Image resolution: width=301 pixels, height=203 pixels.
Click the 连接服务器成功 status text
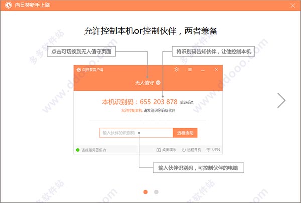click(93, 150)
